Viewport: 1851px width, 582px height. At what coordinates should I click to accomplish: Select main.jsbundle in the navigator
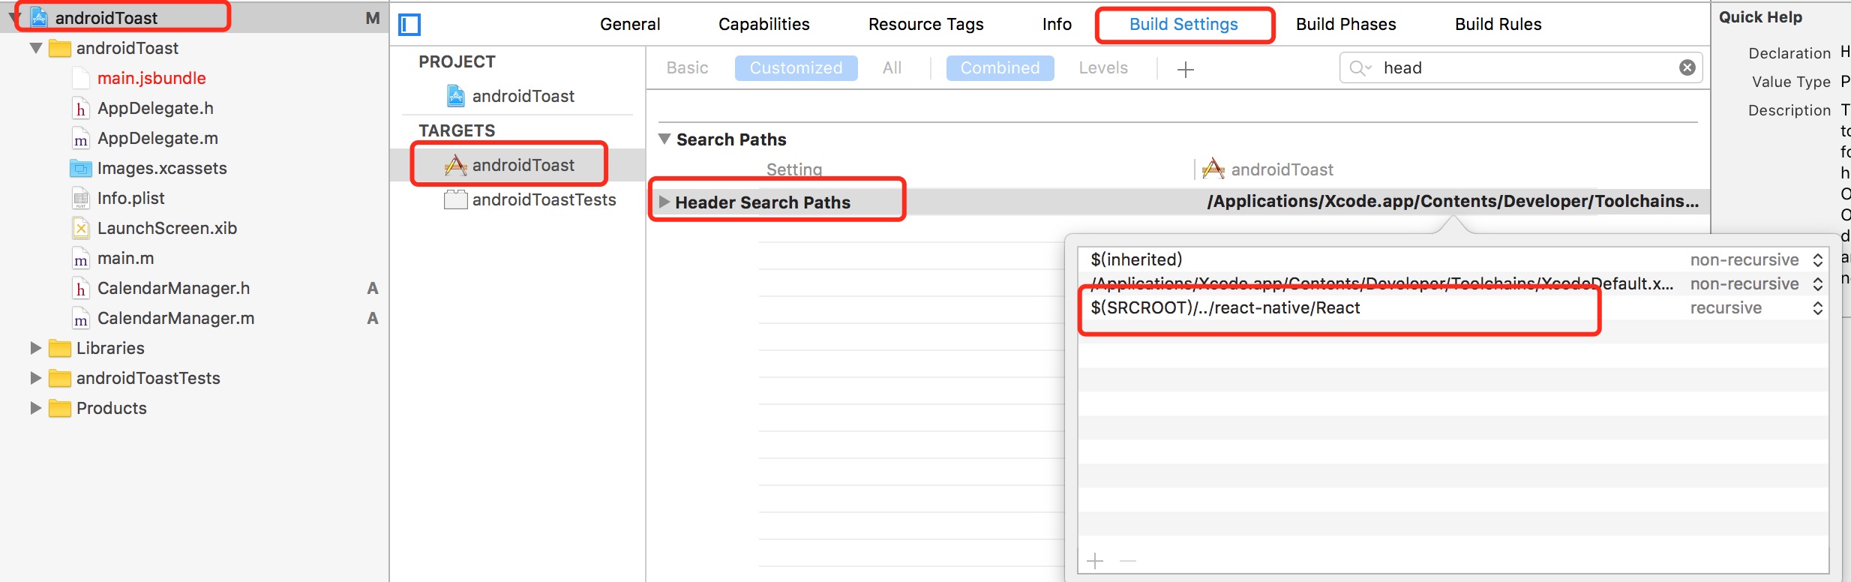[151, 79]
